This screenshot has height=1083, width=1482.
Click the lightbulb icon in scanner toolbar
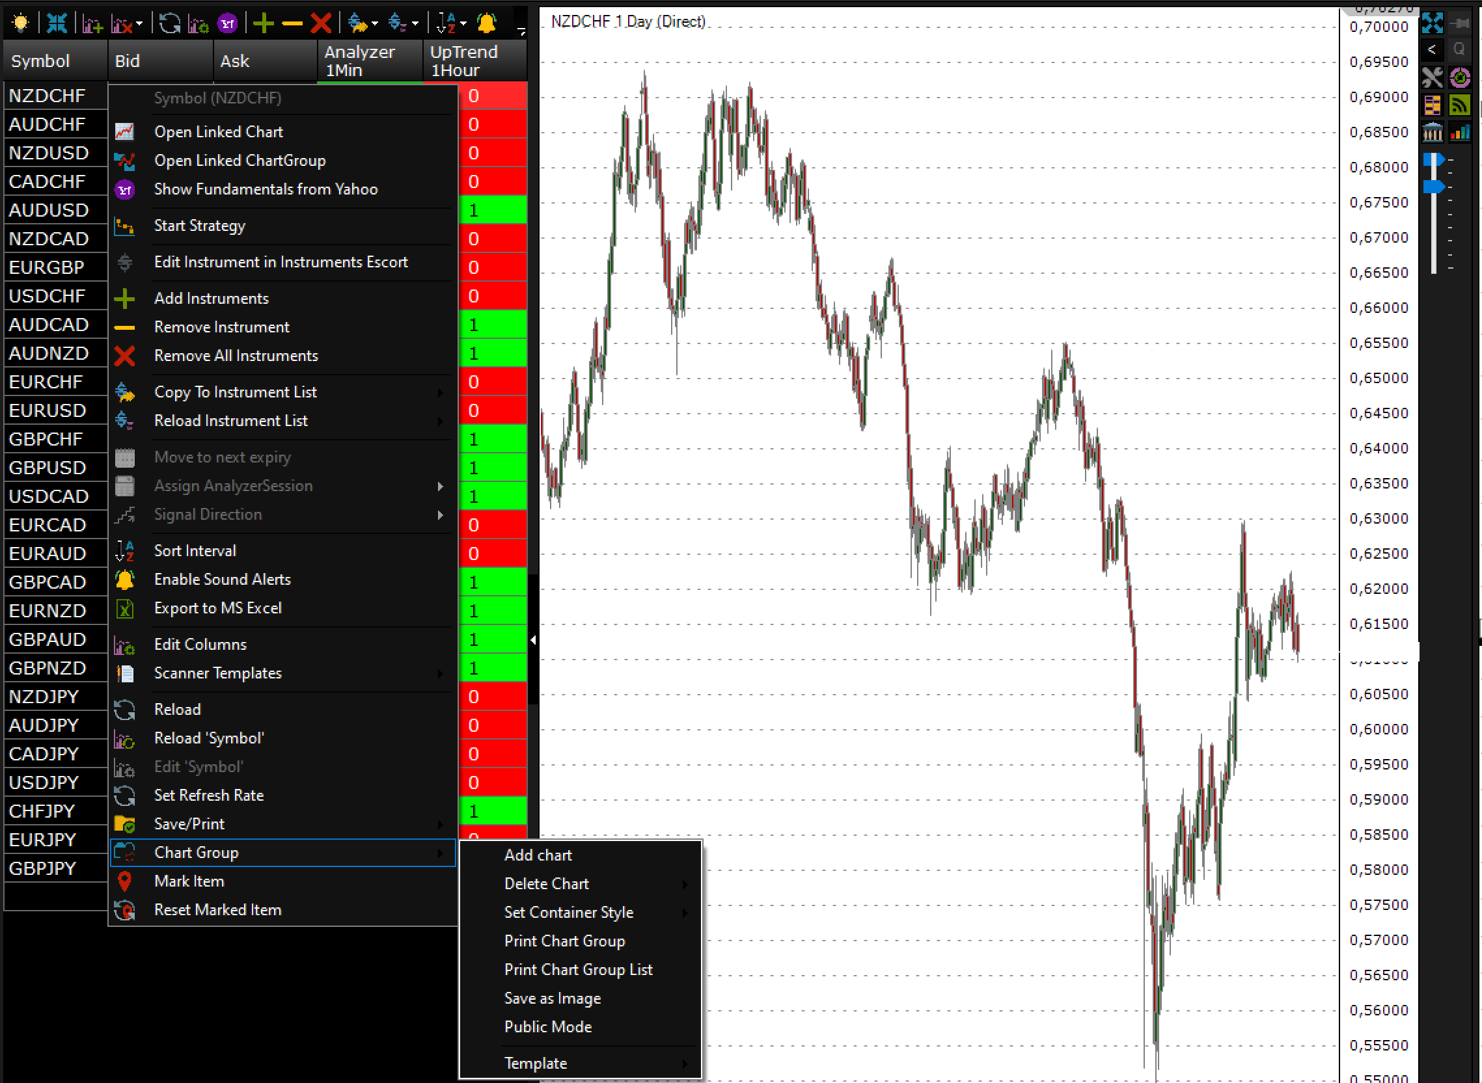pos(20,23)
